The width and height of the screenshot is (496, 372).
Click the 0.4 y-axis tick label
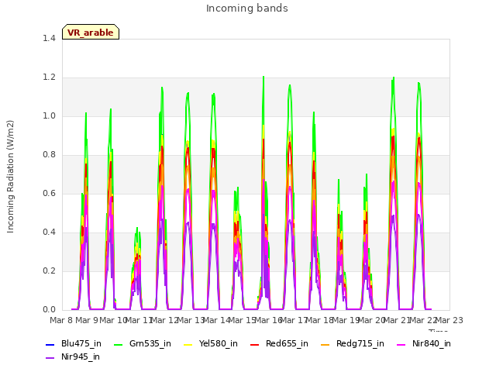(x=49, y=232)
